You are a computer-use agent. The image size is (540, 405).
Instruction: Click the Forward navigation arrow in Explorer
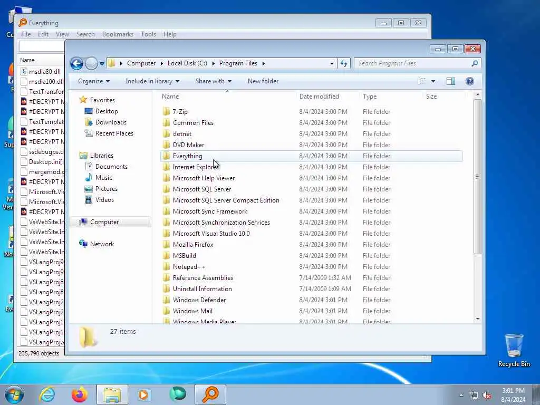coord(91,63)
